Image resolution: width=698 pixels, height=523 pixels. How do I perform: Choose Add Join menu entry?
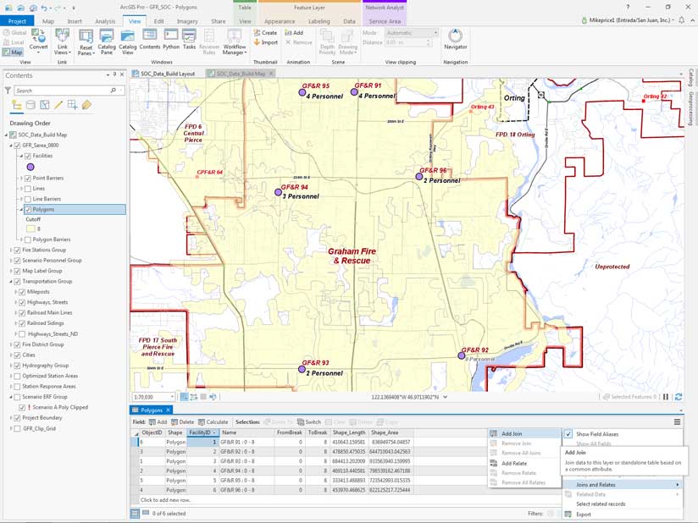pos(524,433)
